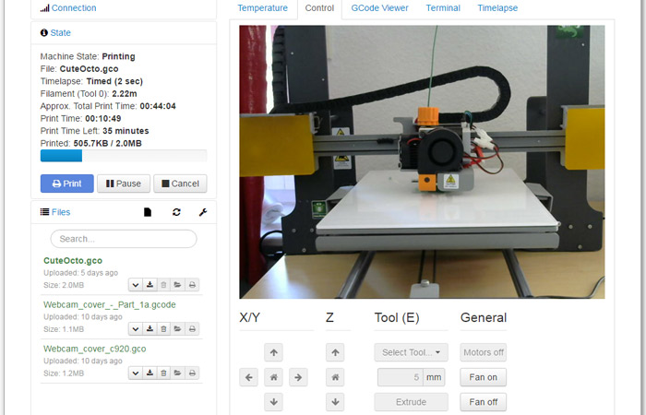Switch to the GCode Viewer tab
This screenshot has width=646, height=415.
379,8
